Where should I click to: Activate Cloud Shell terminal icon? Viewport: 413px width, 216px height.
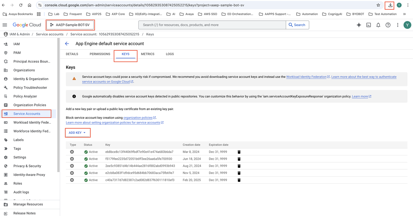tap(369, 25)
